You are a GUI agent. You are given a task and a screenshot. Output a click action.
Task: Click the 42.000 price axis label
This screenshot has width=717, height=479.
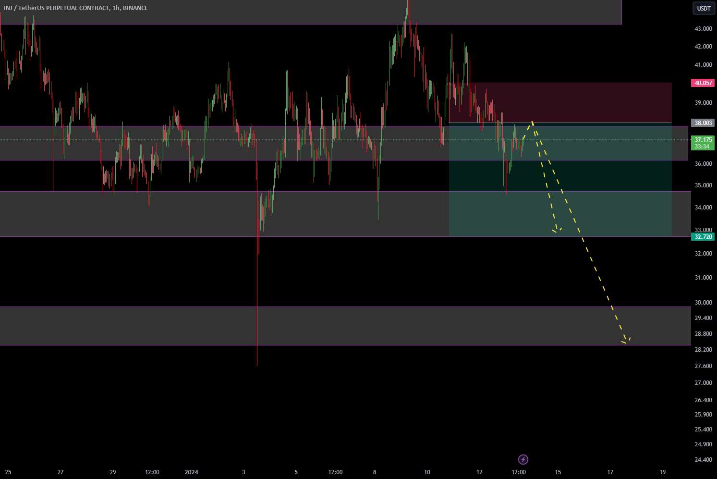(x=703, y=47)
